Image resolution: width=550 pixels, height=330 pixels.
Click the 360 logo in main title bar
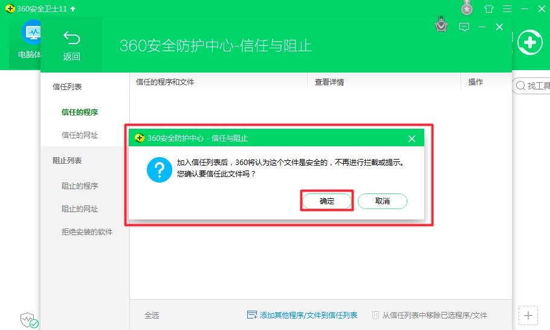point(10,8)
